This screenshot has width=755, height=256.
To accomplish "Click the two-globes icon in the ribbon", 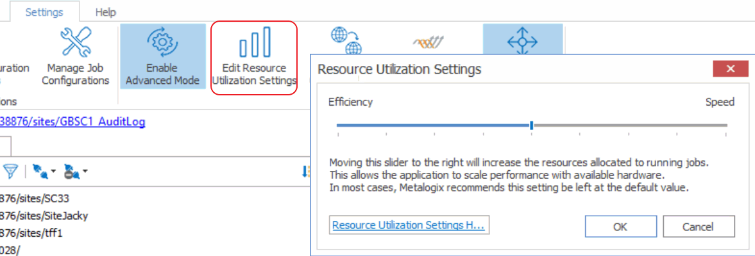I will pos(346,41).
